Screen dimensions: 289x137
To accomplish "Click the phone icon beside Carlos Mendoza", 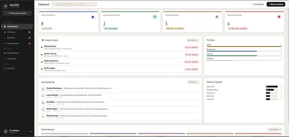I will (x=43, y=89).
